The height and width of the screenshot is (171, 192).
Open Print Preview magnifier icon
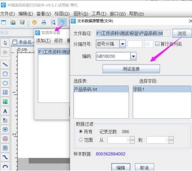(x=53, y=23)
